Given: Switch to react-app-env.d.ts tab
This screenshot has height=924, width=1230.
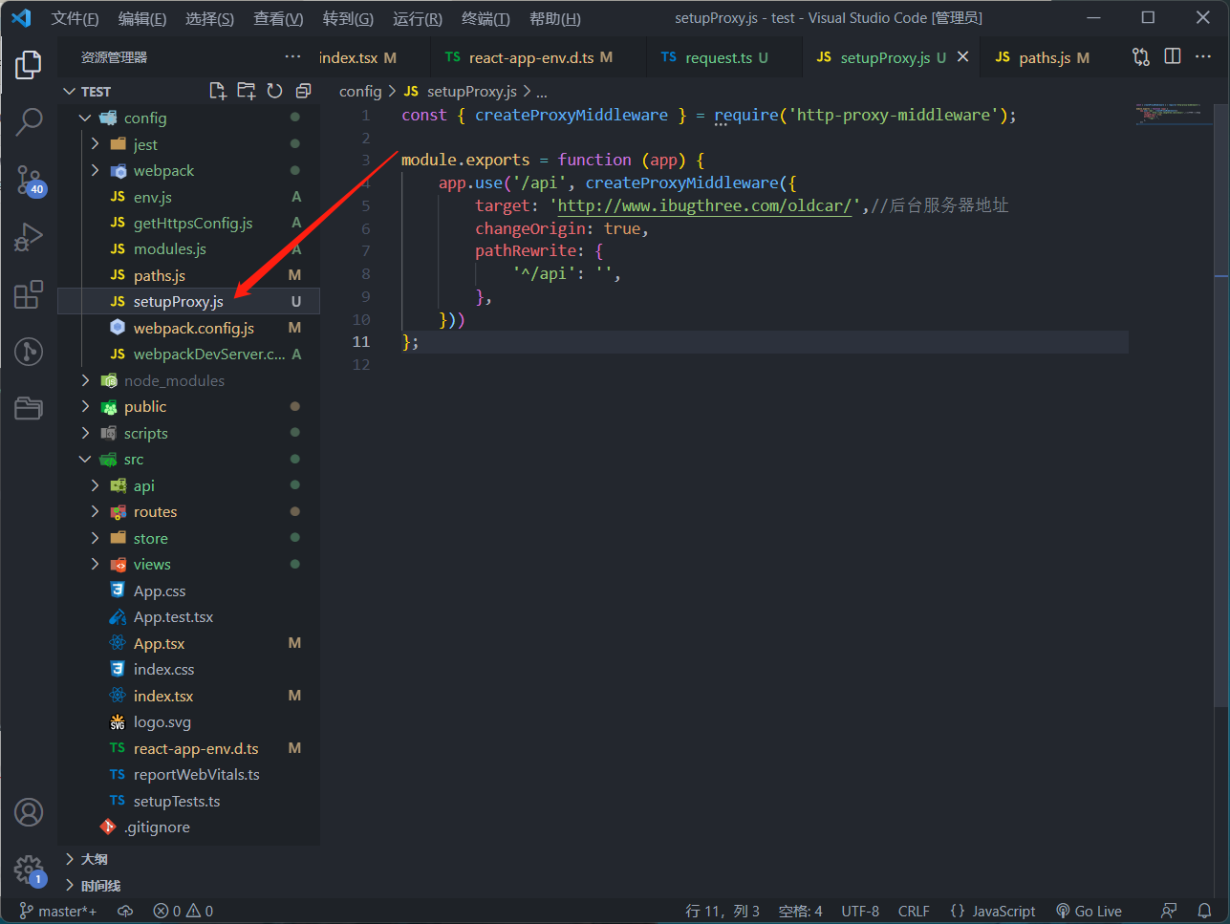Looking at the screenshot, I should tap(537, 57).
